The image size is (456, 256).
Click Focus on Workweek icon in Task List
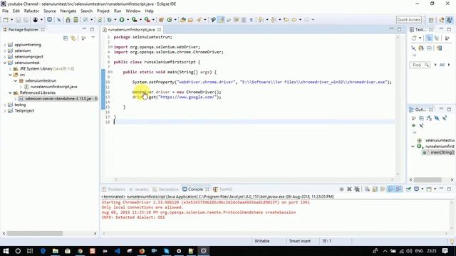(x=447, y=38)
